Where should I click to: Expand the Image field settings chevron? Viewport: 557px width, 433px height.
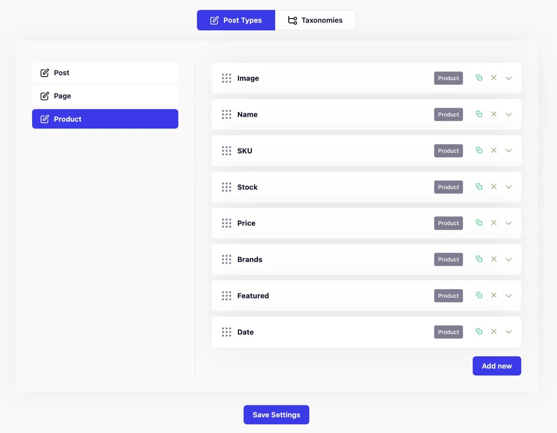click(508, 78)
